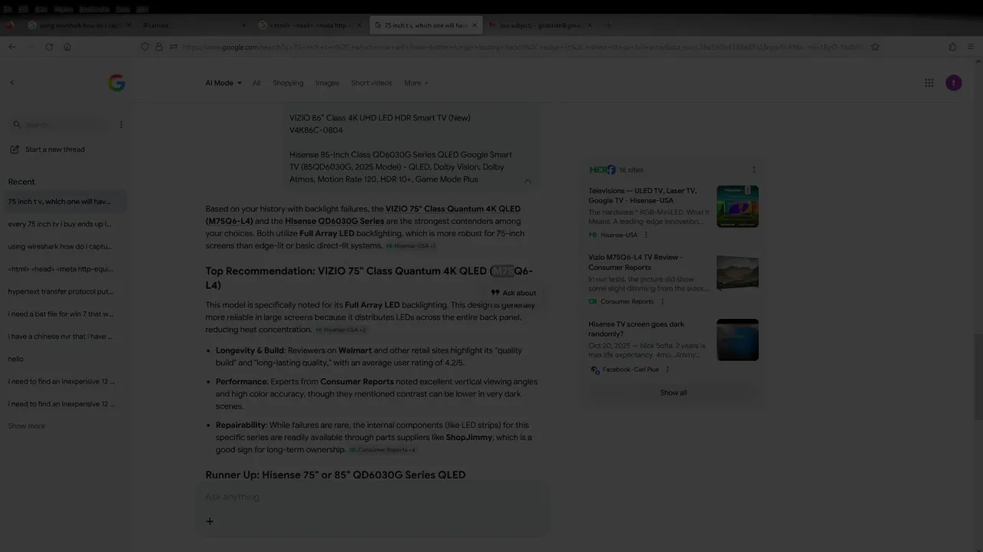Viewport: 983px width, 552px height.
Task: Open the Google apps grid
Action: click(929, 83)
